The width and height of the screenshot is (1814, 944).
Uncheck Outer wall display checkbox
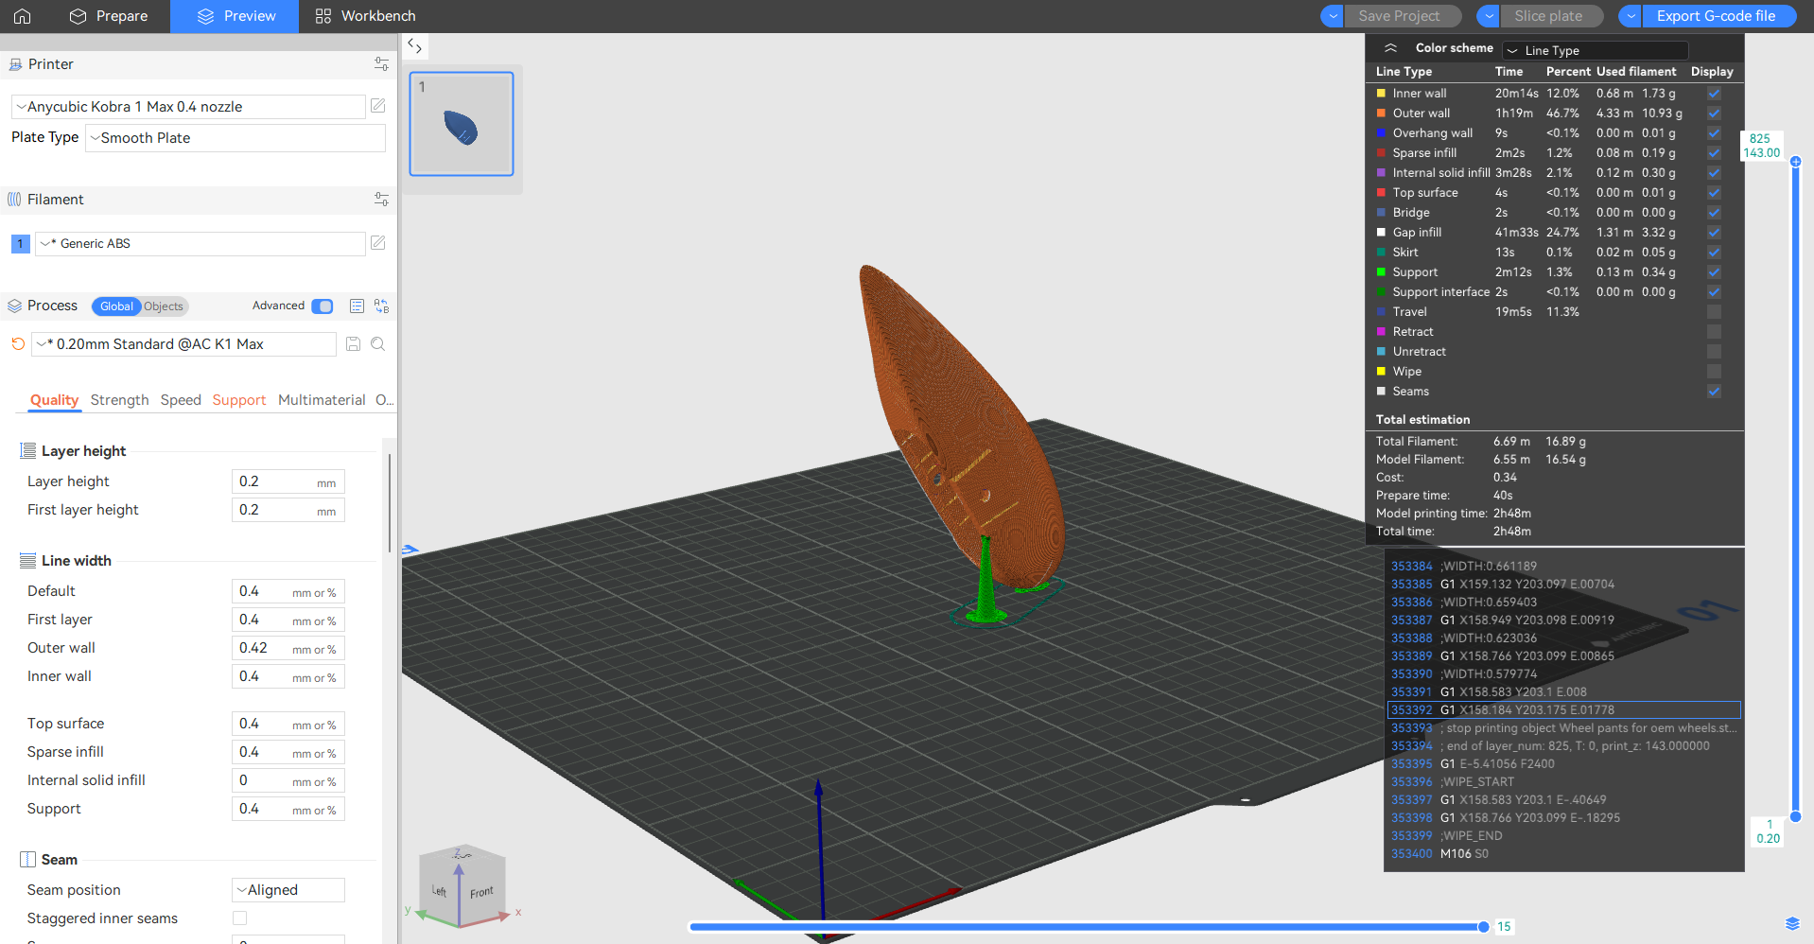tap(1714, 114)
